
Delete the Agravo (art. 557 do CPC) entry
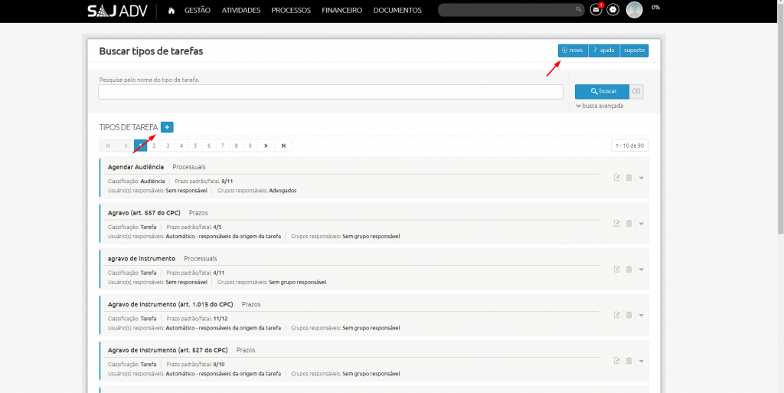[x=629, y=224]
